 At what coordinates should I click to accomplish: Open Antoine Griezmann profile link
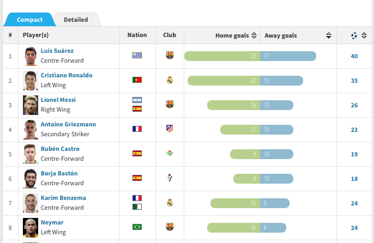tap(68, 124)
